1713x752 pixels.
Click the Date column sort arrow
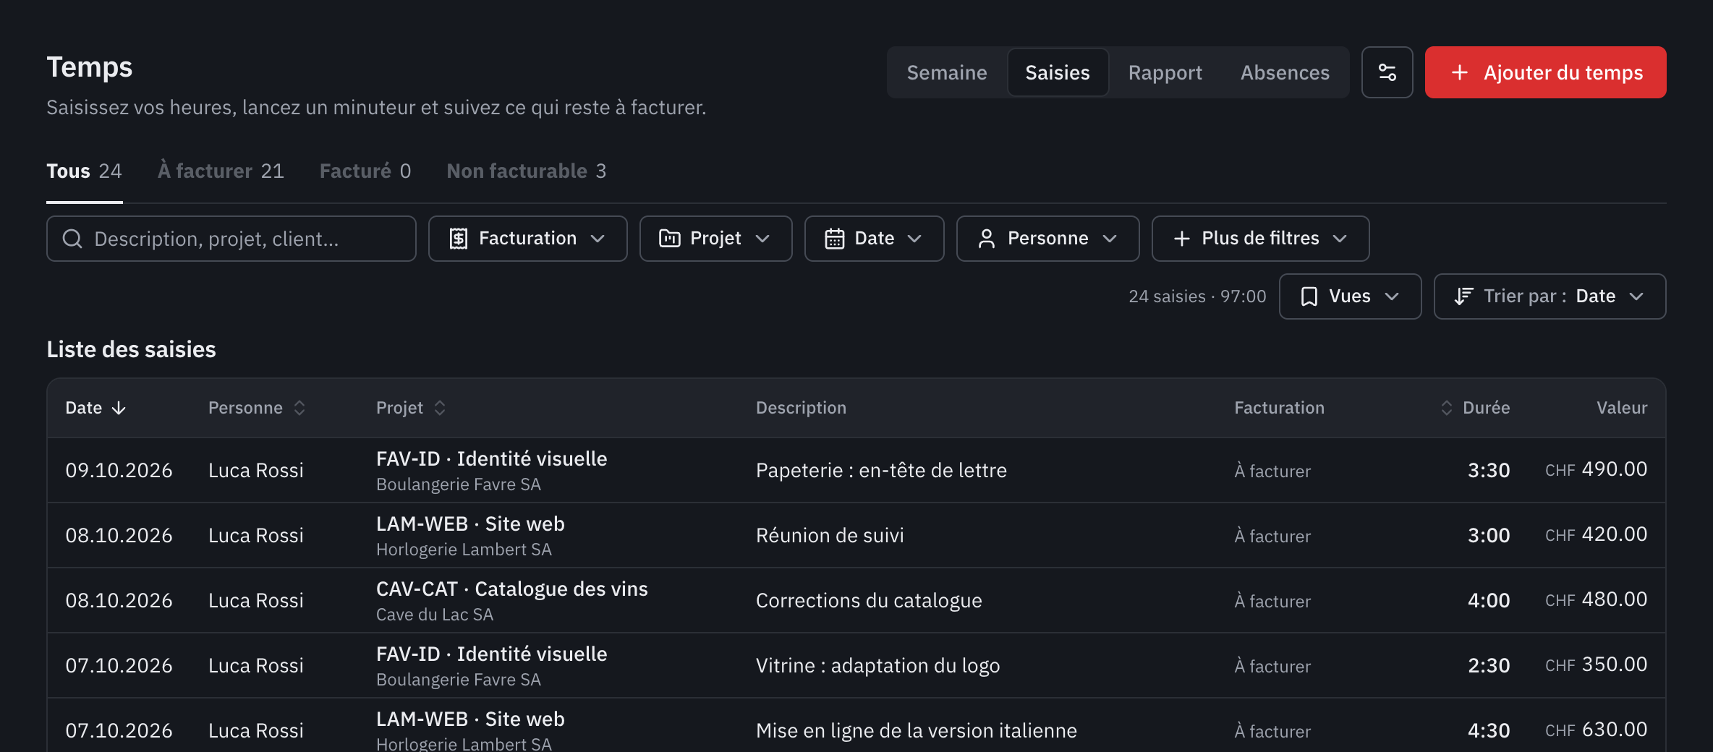(x=119, y=409)
